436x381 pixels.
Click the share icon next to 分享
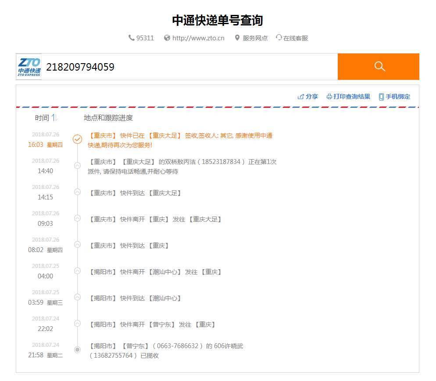pyautogui.click(x=300, y=97)
